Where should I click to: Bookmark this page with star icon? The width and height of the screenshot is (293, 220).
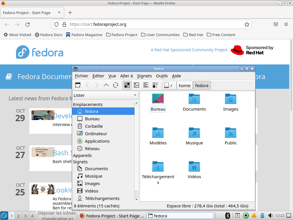click(247, 25)
